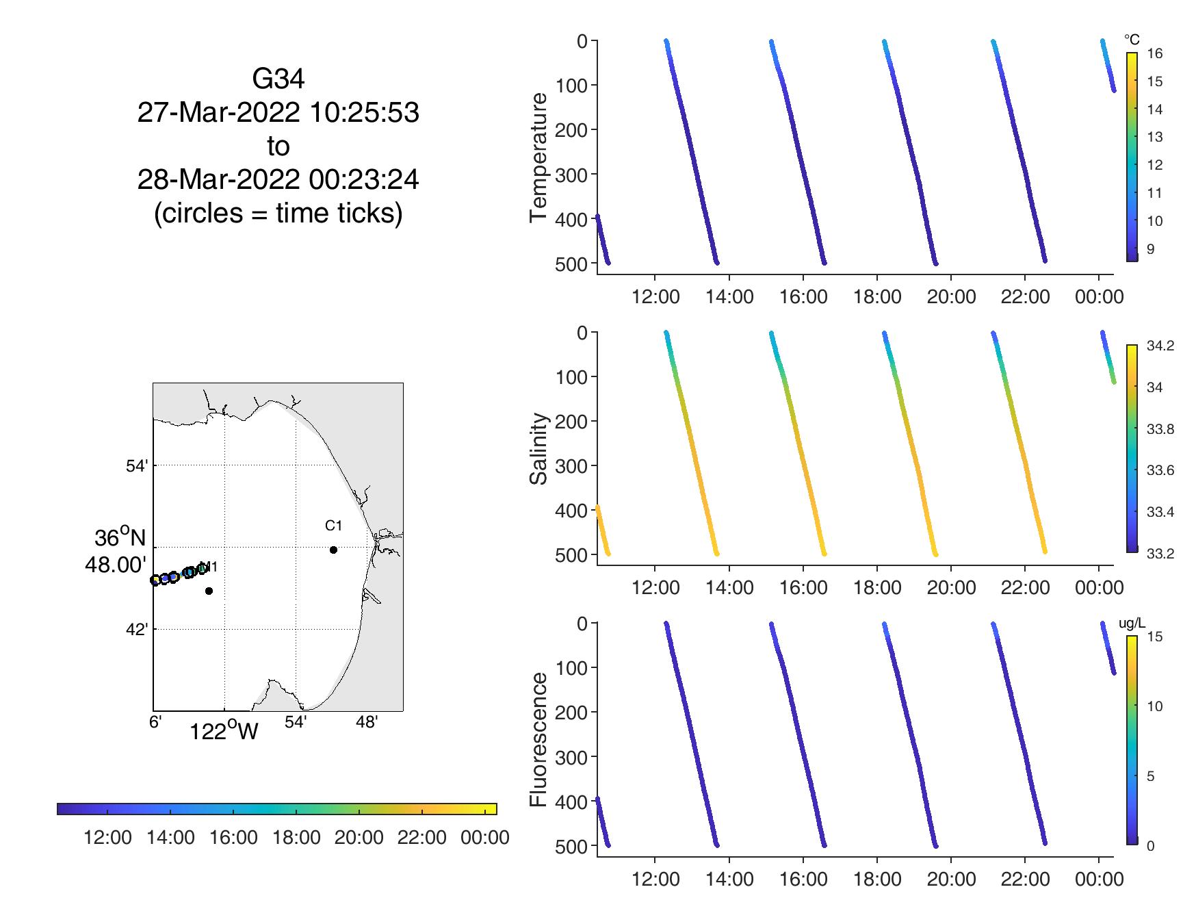Click the horizontal time colorbar below the map
The height and width of the screenshot is (898, 1196).
coord(277,809)
